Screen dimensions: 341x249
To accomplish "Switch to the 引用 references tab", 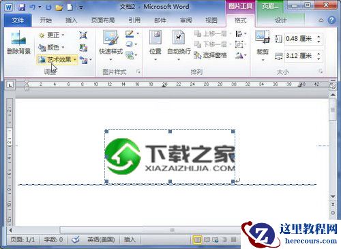I will click(134, 20).
